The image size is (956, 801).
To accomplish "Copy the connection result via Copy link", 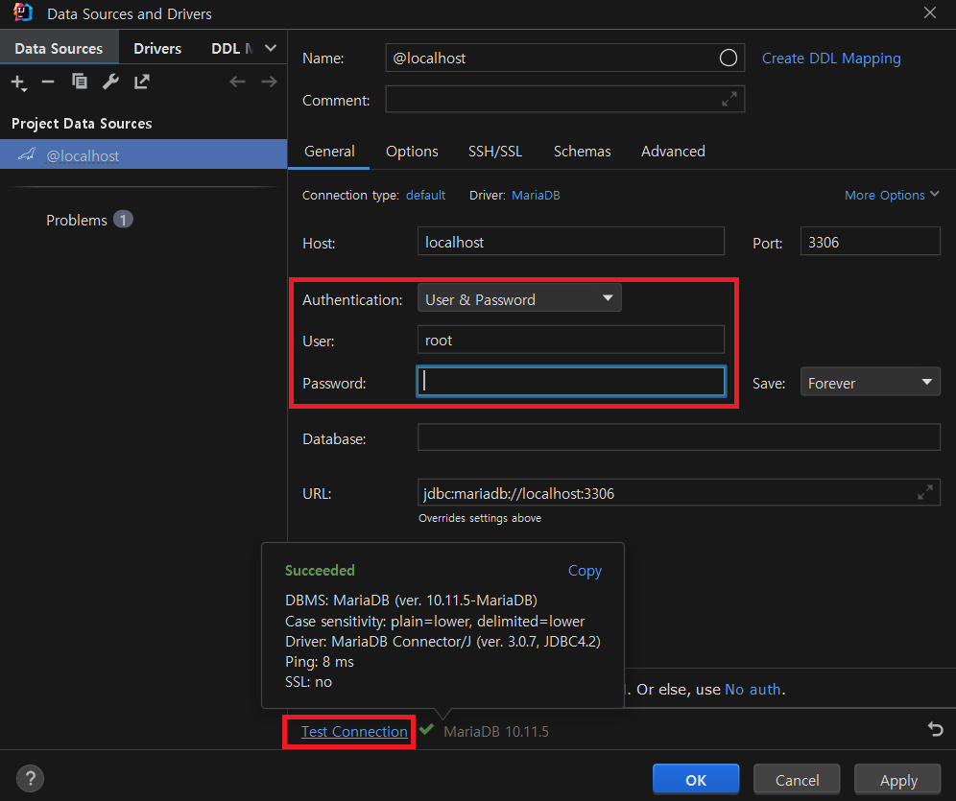I will (585, 571).
